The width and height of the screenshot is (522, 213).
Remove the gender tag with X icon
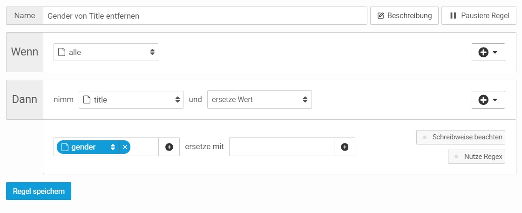(x=125, y=147)
